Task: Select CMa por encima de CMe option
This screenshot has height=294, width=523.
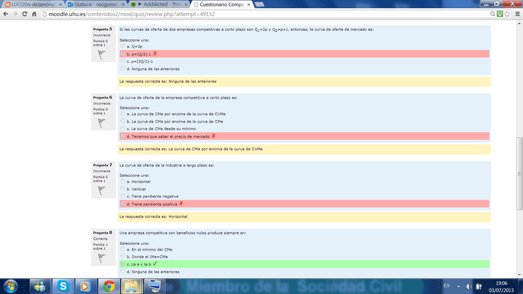Action: [123, 121]
